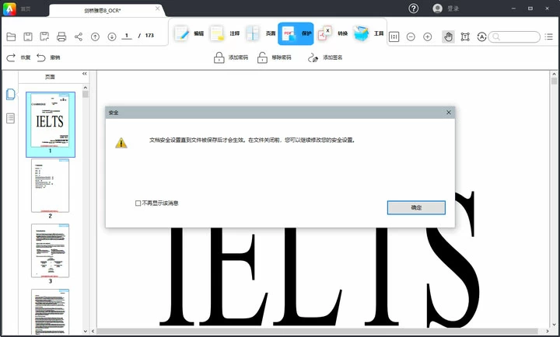Click 添加密码 (Add password)
This screenshot has width=560, height=337.
click(x=231, y=57)
